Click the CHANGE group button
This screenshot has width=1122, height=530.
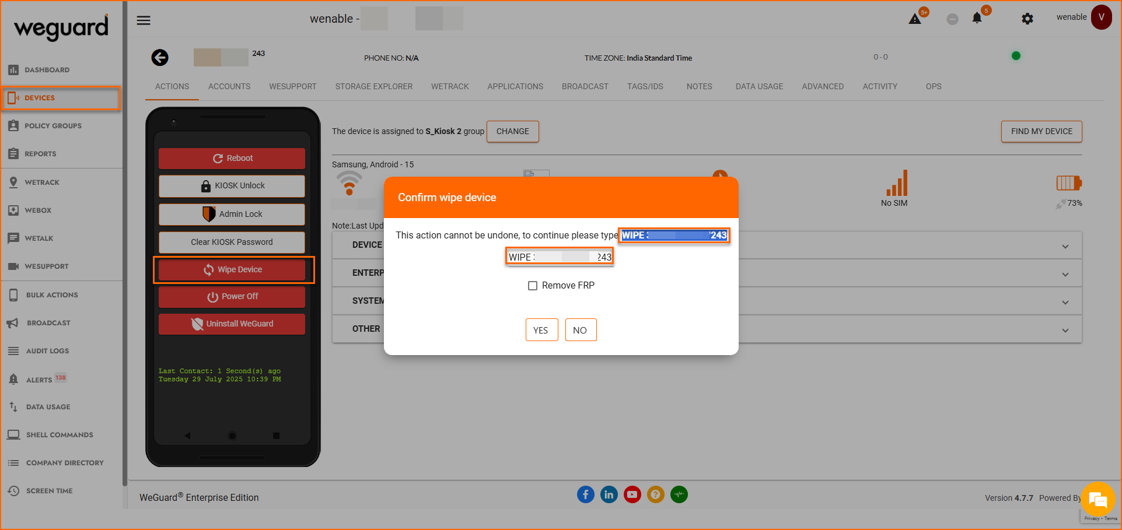(x=513, y=131)
